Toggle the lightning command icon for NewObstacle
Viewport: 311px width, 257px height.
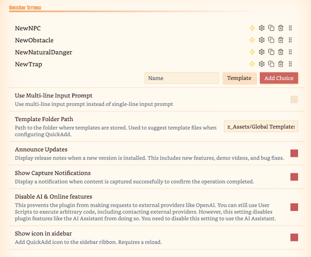tap(252, 40)
